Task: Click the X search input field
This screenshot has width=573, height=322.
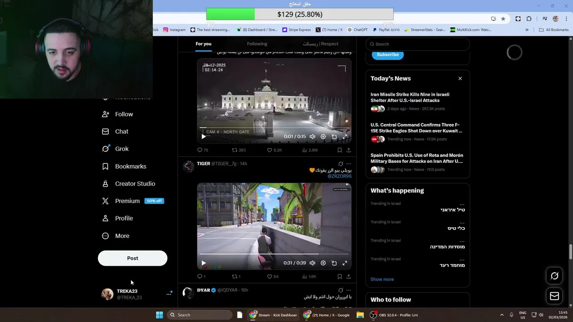Action: (x=418, y=44)
